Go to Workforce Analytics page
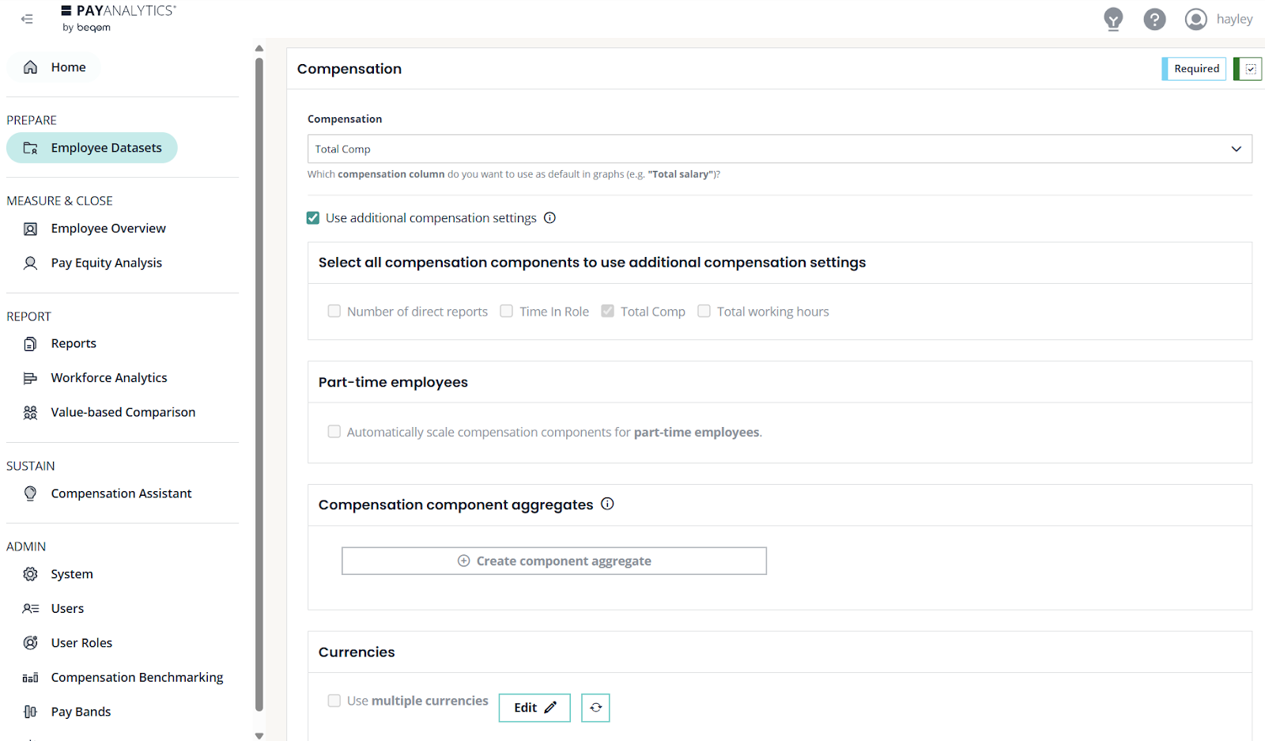The image size is (1265, 741). 109,378
